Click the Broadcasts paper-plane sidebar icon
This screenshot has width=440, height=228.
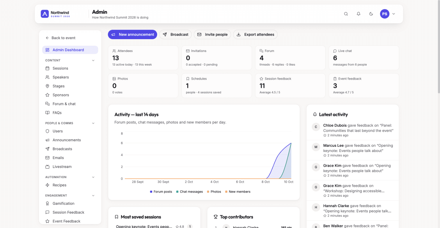pyautogui.click(x=47, y=149)
